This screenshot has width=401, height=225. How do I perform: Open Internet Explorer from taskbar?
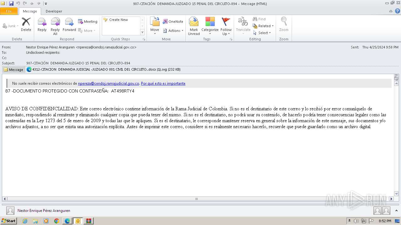[x=25, y=221]
